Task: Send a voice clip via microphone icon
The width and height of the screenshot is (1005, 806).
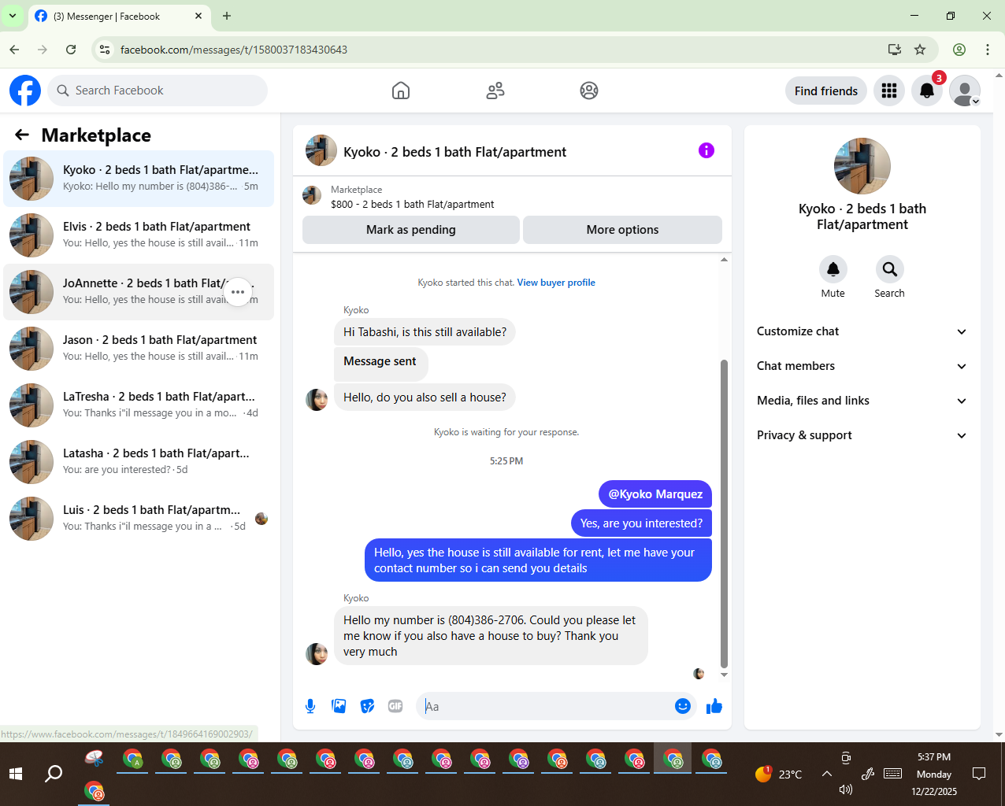Action: [310, 706]
